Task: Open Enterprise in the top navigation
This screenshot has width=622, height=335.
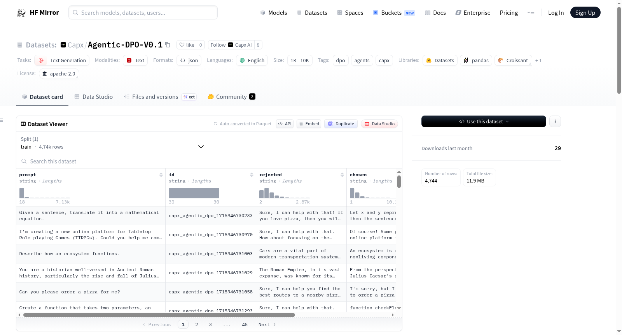Action: coord(473,13)
